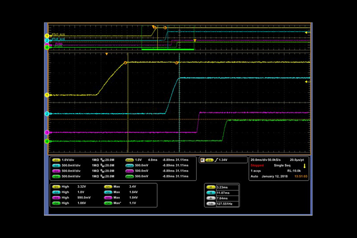Click the C1 1.0V/div scale value

point(68,160)
